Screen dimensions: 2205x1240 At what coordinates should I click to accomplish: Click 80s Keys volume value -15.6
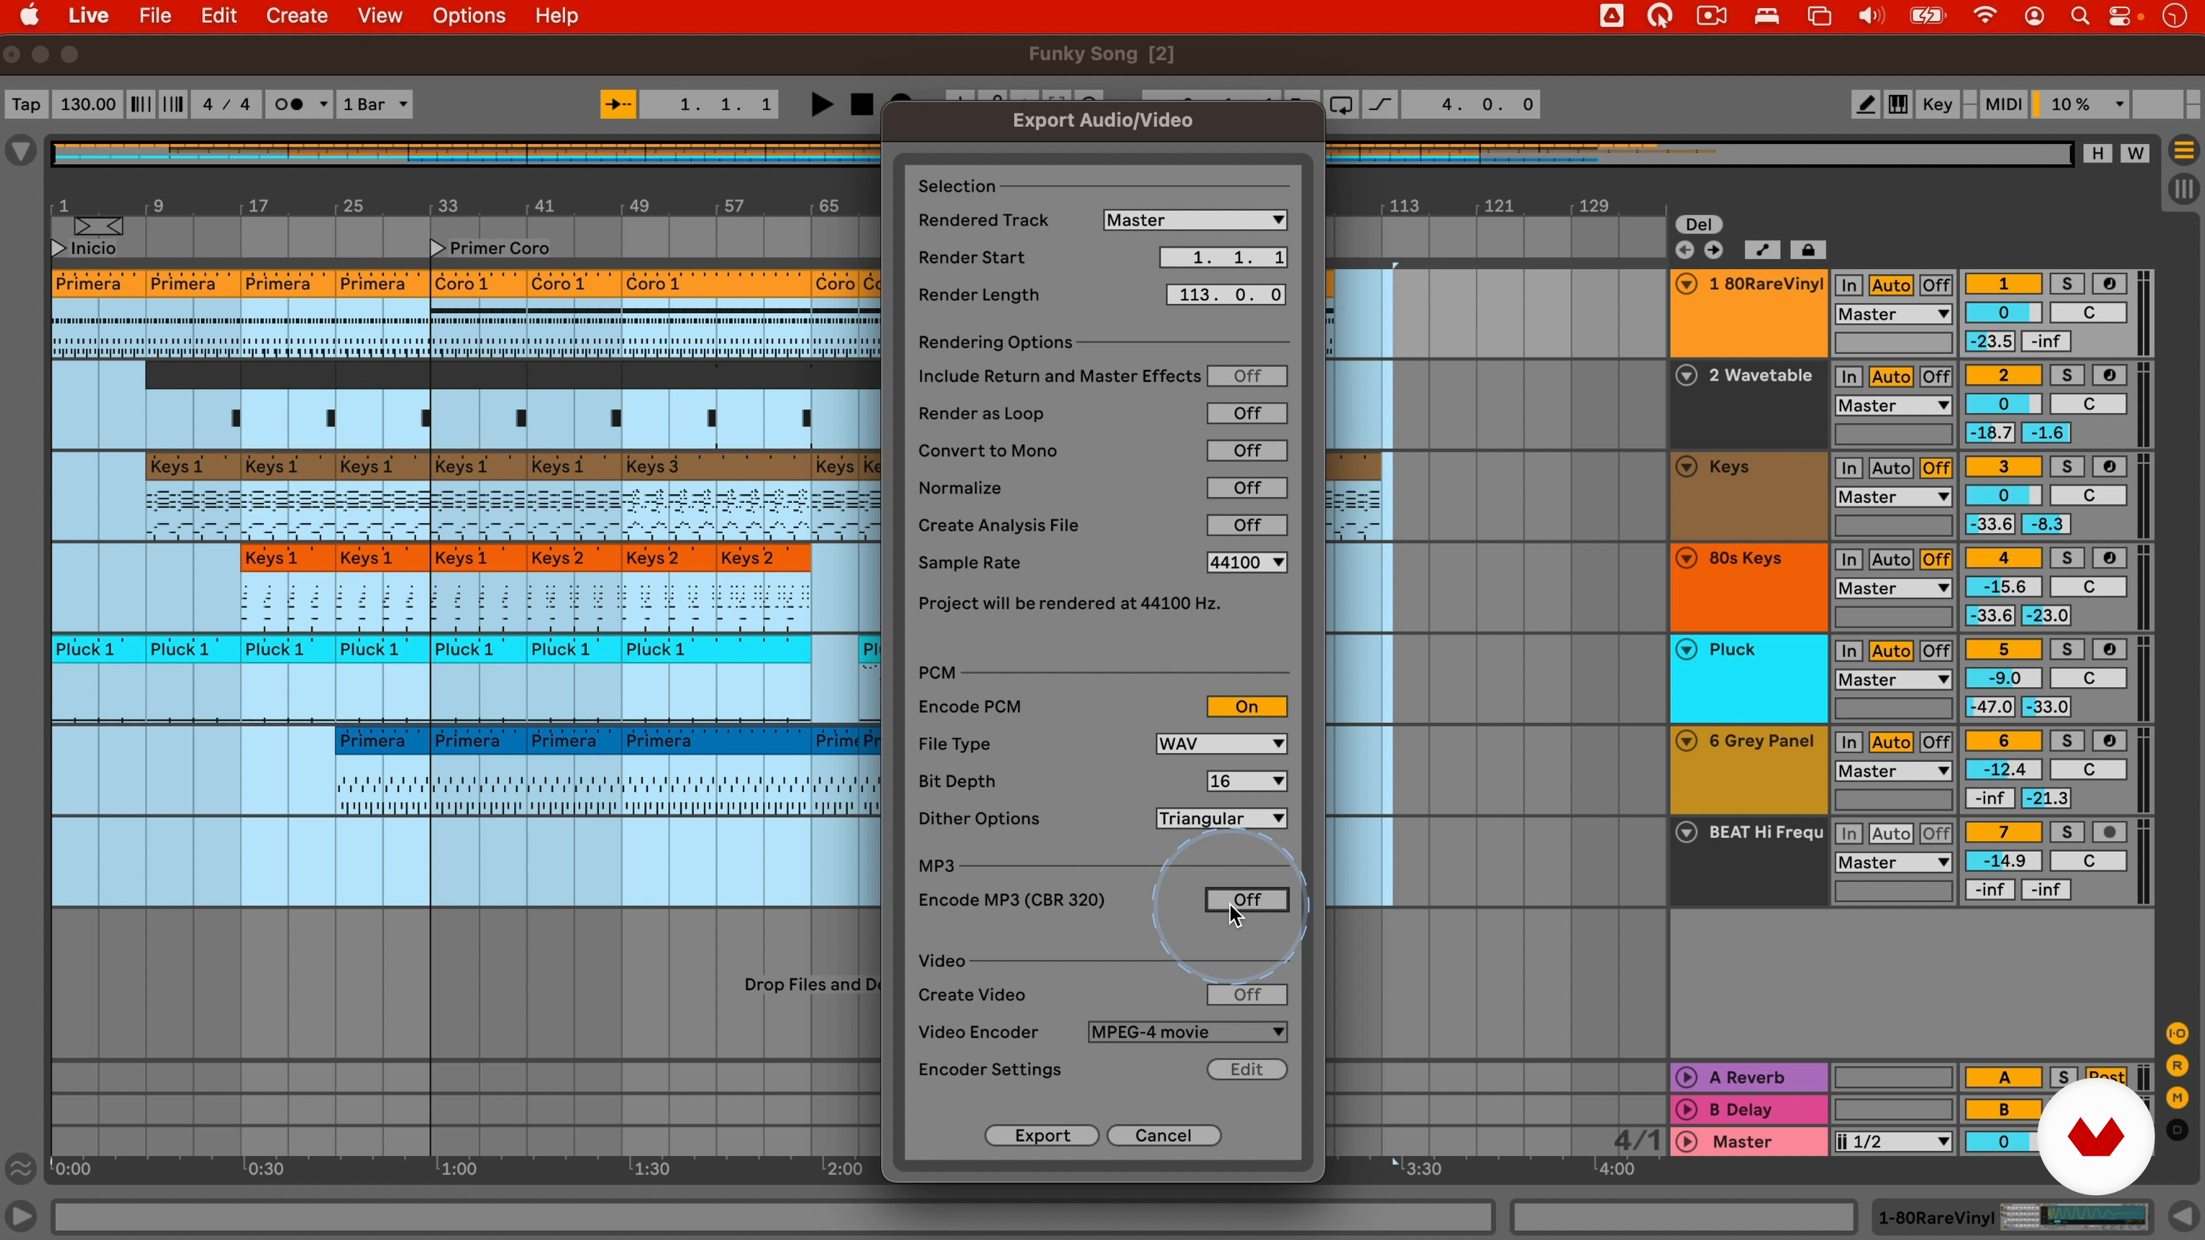(2003, 588)
